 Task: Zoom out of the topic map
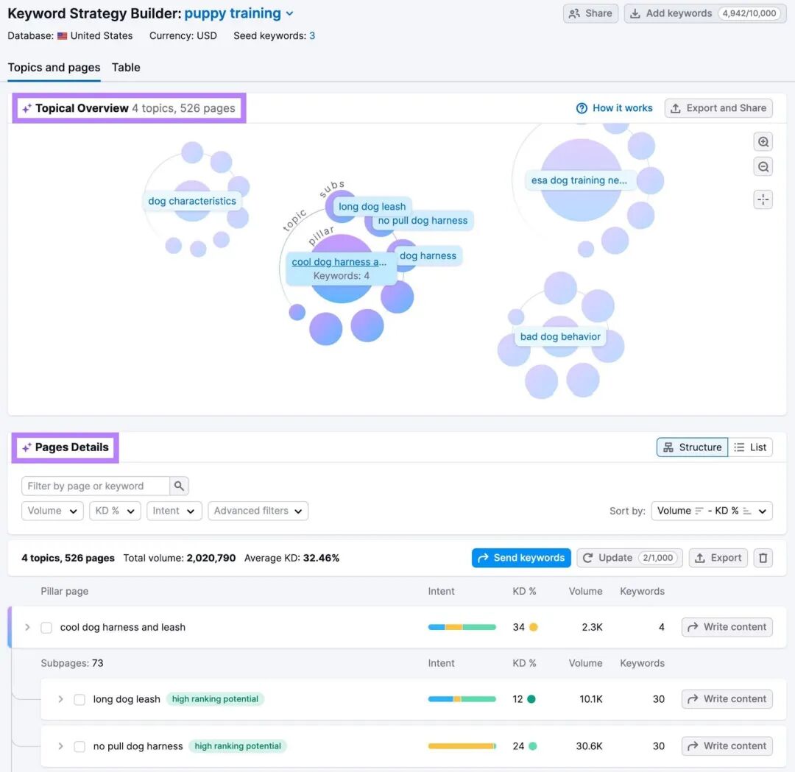tap(763, 167)
